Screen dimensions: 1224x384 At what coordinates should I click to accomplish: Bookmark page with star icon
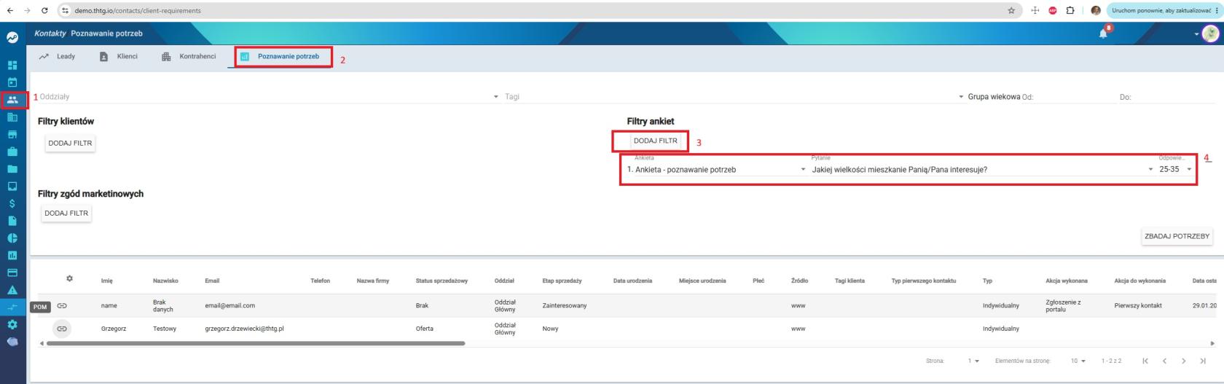[x=1011, y=11]
